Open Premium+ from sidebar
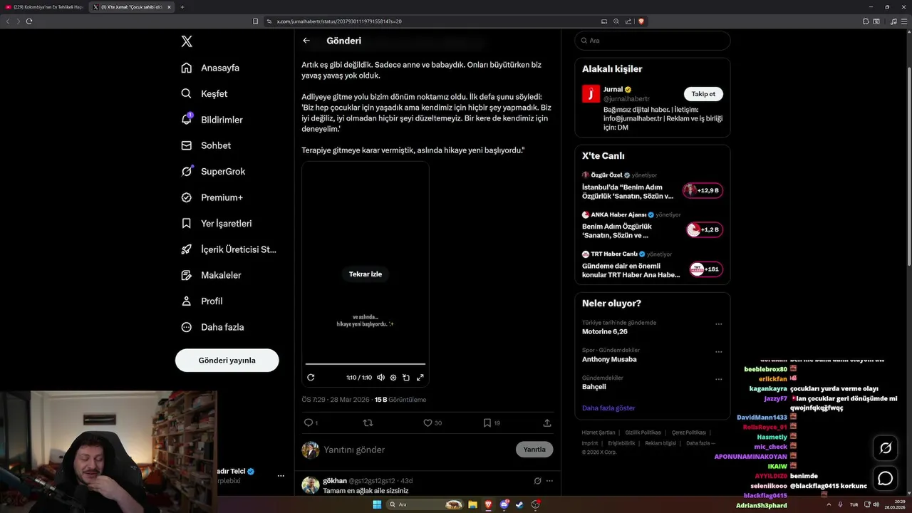 [x=212, y=197]
